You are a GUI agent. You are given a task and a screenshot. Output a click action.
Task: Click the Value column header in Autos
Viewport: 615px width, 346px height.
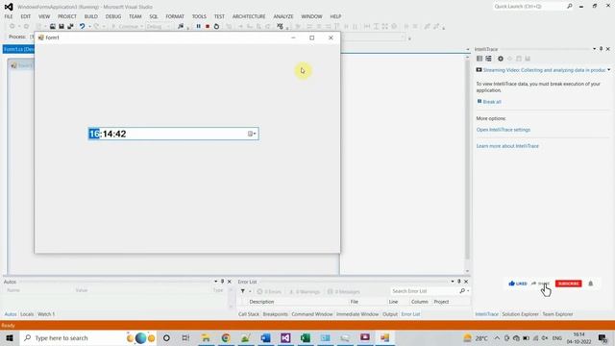click(82, 290)
